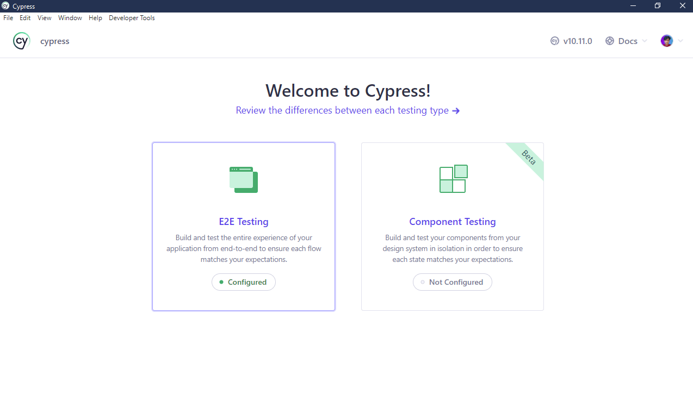Close the Cypress window
The width and height of the screenshot is (693, 407).
click(x=682, y=6)
